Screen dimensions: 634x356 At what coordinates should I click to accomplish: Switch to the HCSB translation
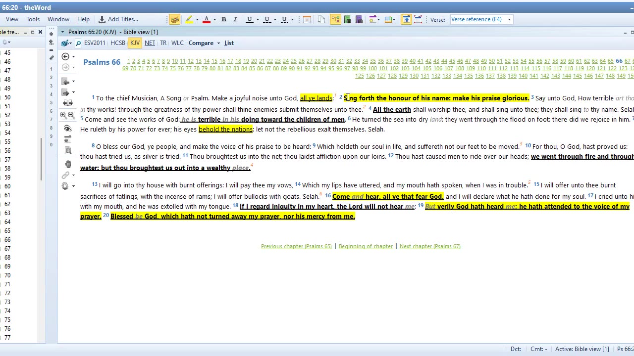click(118, 43)
